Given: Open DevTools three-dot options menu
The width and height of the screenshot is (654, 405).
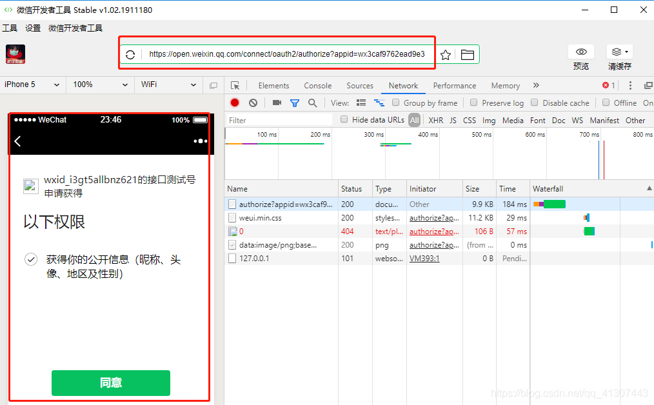Looking at the screenshot, I should coord(630,85).
